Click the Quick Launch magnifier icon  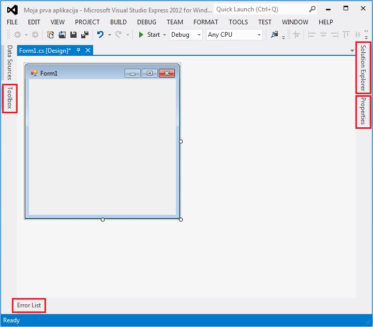pyautogui.click(x=312, y=9)
